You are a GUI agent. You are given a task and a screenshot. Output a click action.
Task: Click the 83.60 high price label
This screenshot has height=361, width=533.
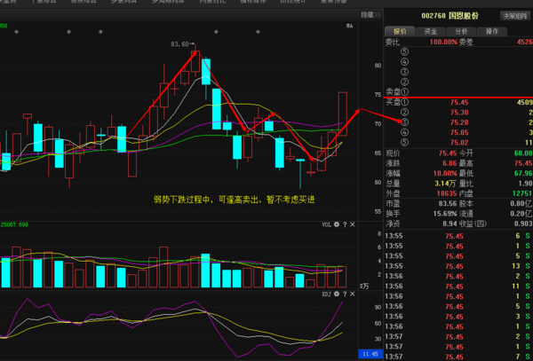(179, 44)
